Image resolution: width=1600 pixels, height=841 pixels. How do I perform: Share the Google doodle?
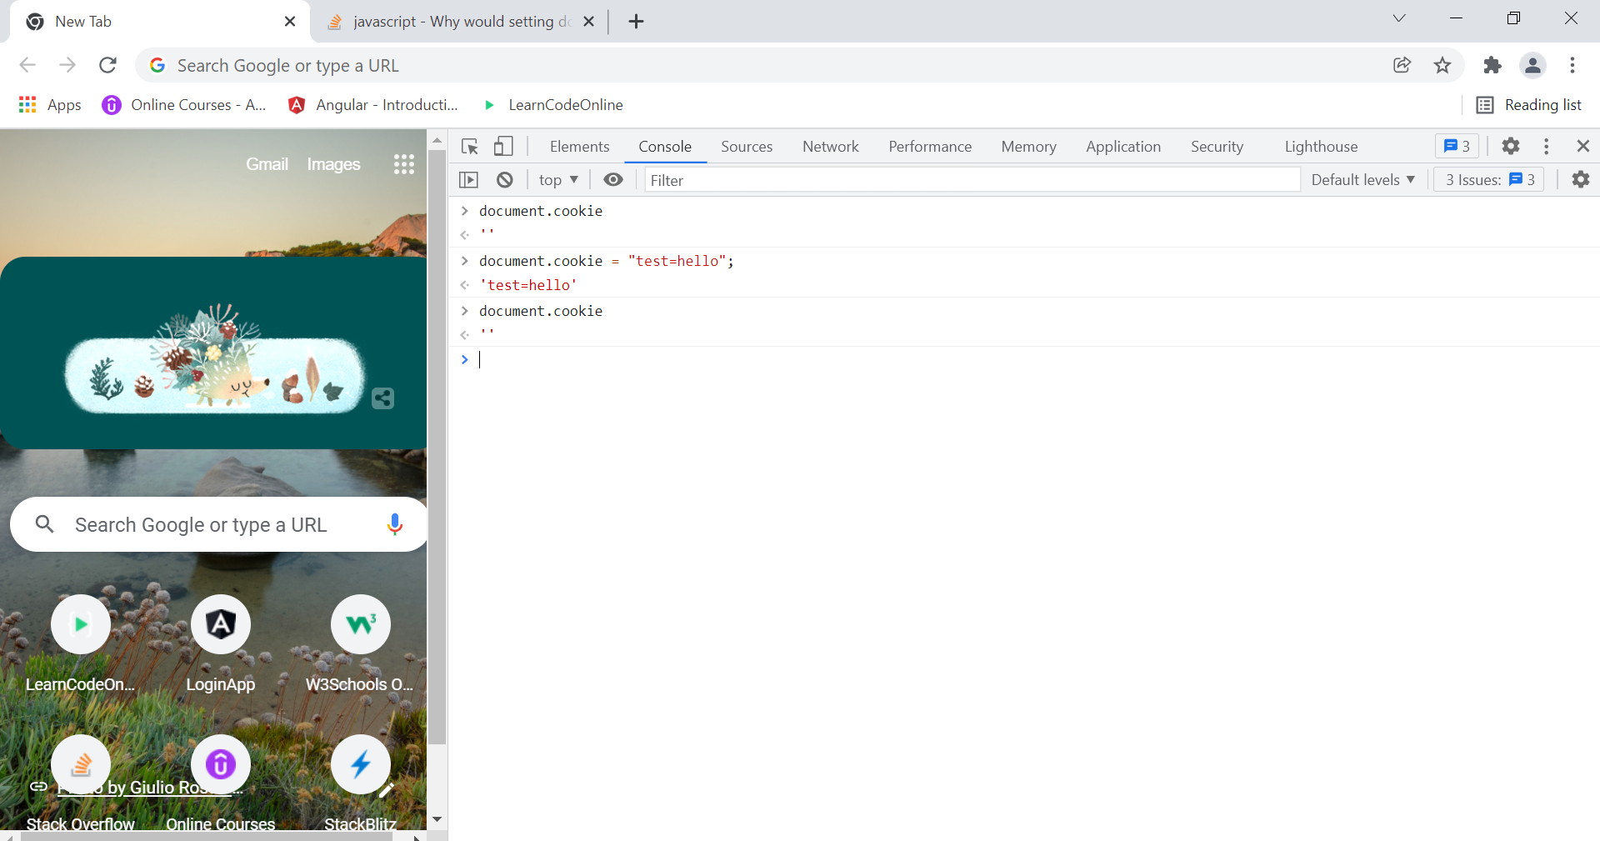tap(382, 398)
